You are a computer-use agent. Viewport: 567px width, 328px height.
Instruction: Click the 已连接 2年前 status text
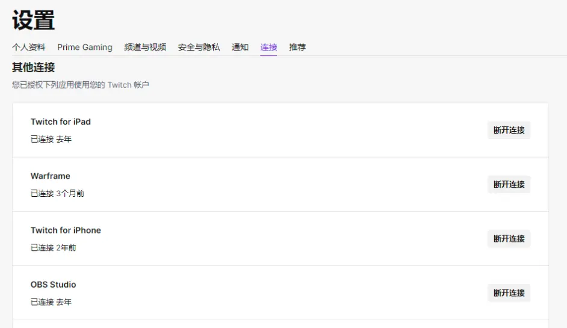tap(53, 247)
